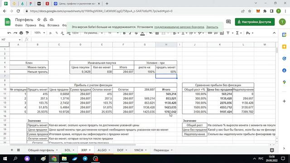290x163 pixels.
Task: Open the Google account avatar
Action: (282, 22)
